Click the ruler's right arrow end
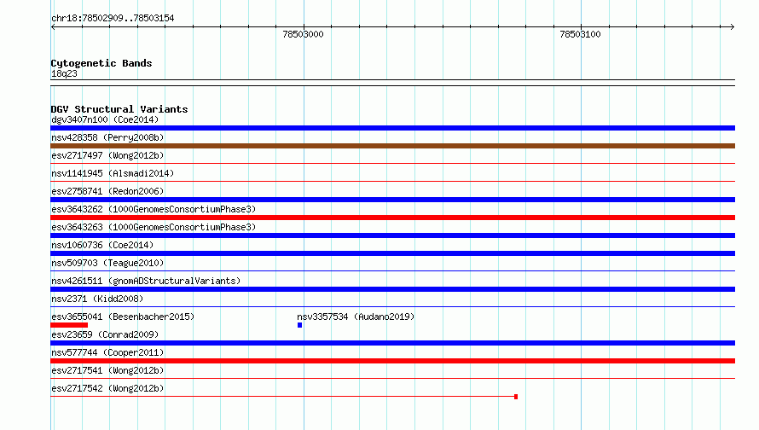759x430 pixels. 733,26
